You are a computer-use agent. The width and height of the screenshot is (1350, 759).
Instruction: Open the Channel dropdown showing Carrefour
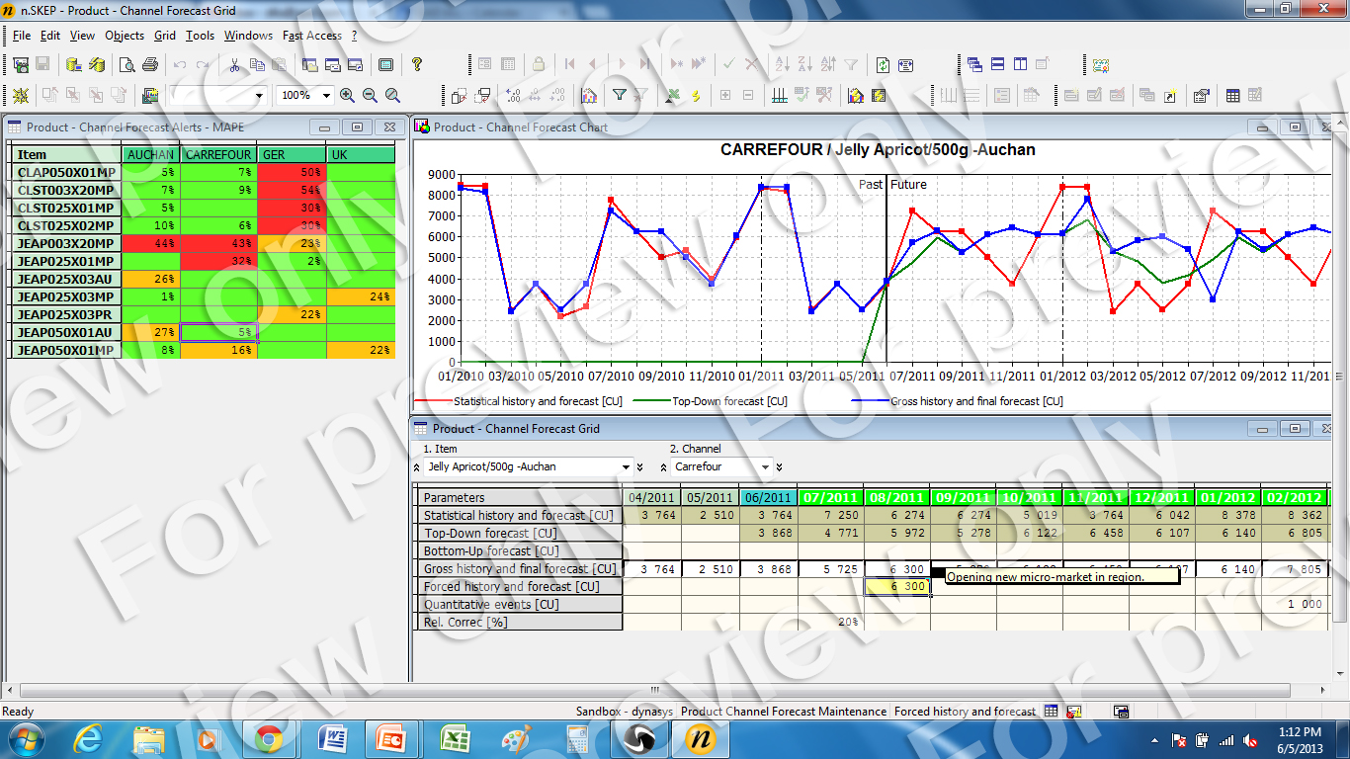coord(765,467)
